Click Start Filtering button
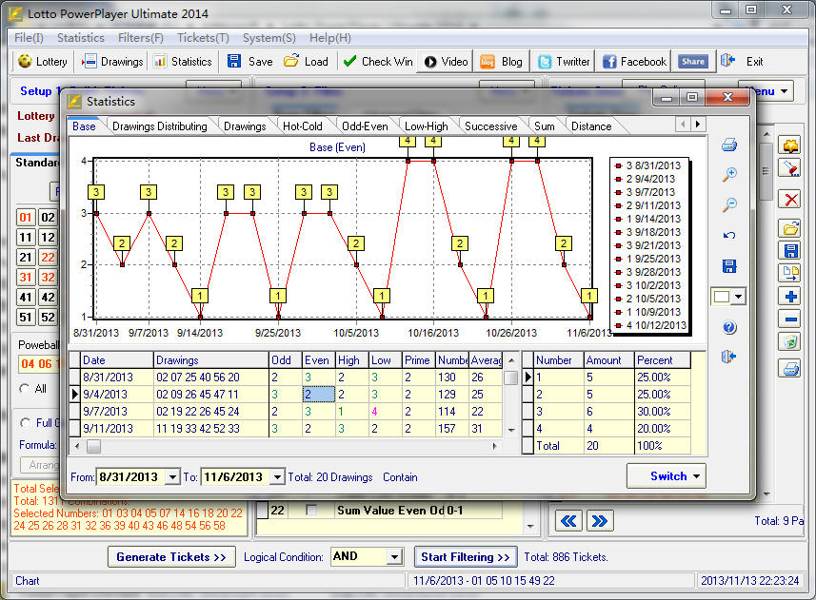The width and height of the screenshot is (816, 600). coord(466,557)
